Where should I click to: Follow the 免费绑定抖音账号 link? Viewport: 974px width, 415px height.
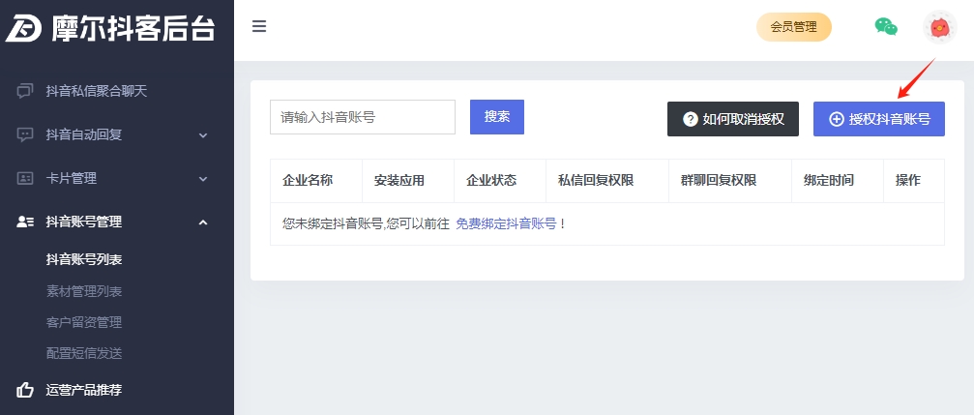pos(506,224)
